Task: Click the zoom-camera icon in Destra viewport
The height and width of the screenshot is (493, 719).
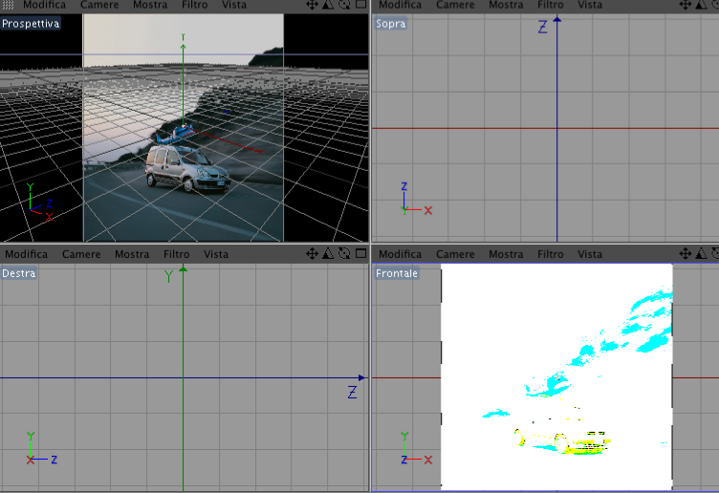Action: (328, 254)
